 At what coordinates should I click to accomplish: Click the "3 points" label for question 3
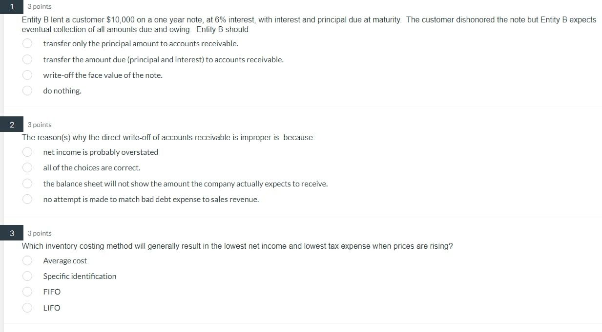point(39,233)
